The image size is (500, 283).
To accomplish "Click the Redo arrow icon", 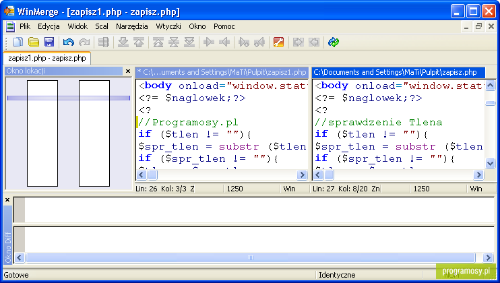I will pyautogui.click(x=84, y=42).
